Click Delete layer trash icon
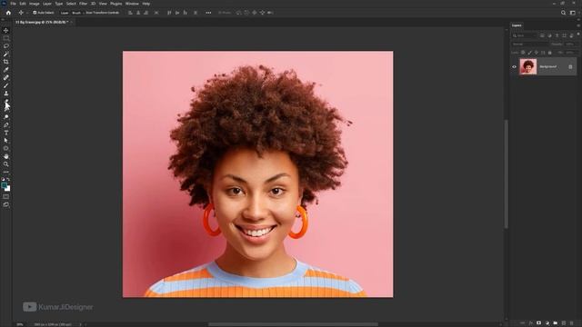Viewport: 582px width, 327px height. click(x=572, y=323)
